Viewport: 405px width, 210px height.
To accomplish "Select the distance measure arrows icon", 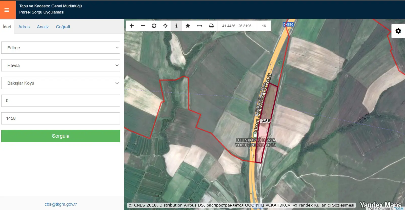I will pyautogui.click(x=199, y=26).
